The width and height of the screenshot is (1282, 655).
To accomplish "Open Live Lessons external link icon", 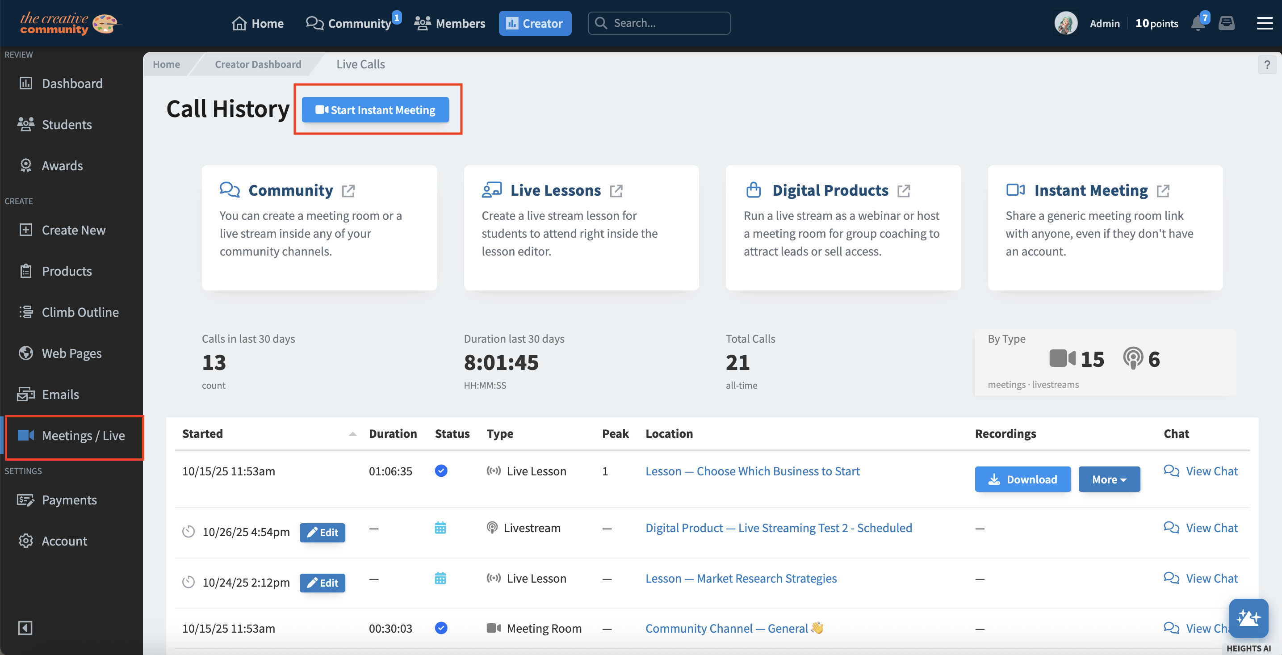I will pos(616,191).
